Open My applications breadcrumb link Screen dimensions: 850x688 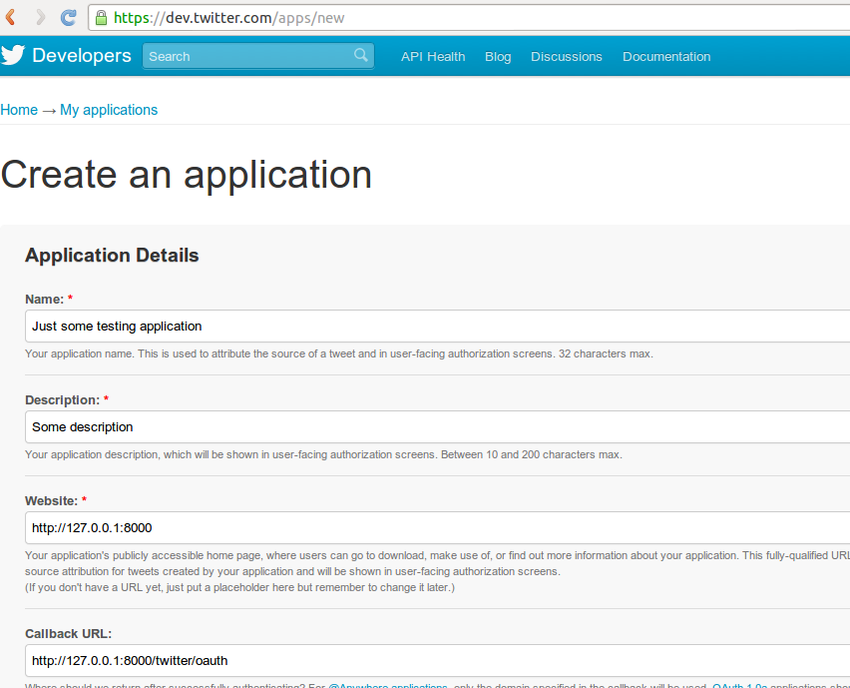click(109, 110)
